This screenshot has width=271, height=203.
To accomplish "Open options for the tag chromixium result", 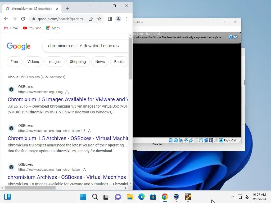I will [x=84, y=170].
